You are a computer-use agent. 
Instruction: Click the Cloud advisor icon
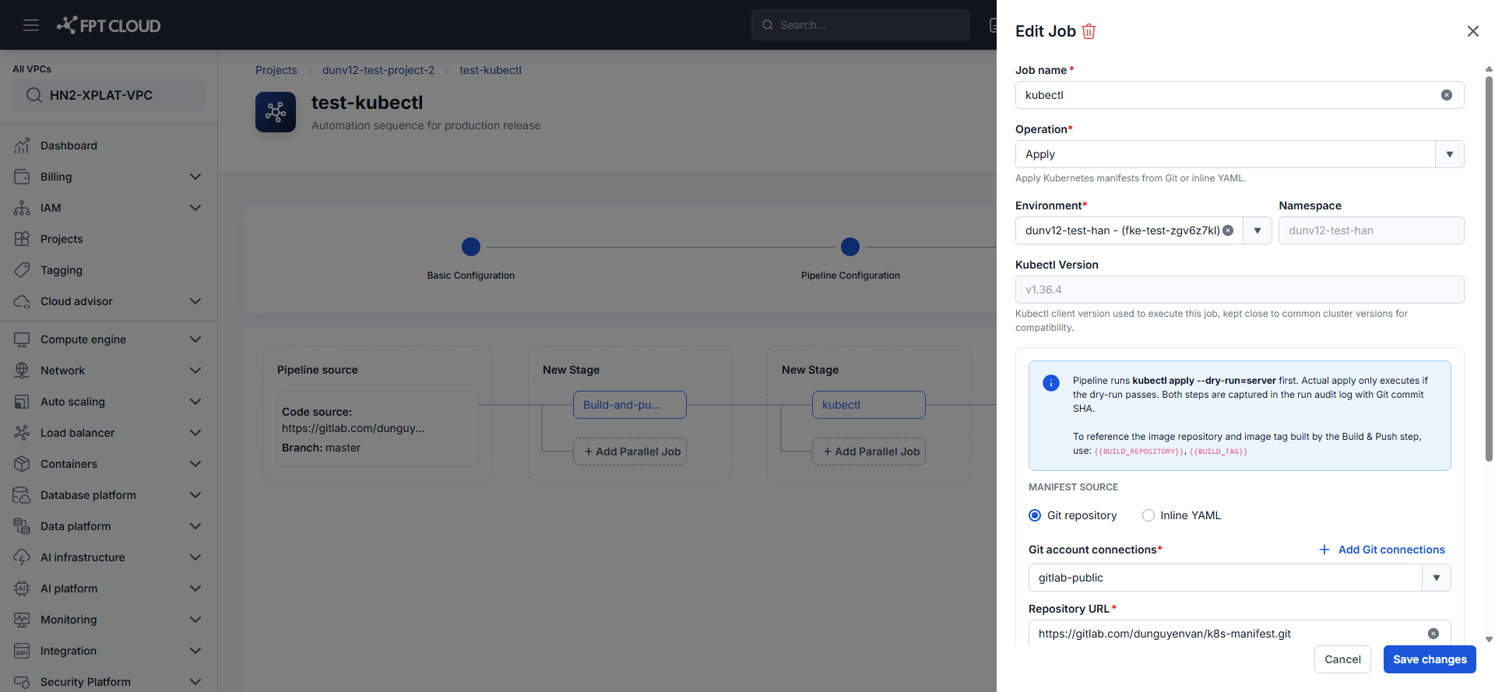click(x=22, y=301)
